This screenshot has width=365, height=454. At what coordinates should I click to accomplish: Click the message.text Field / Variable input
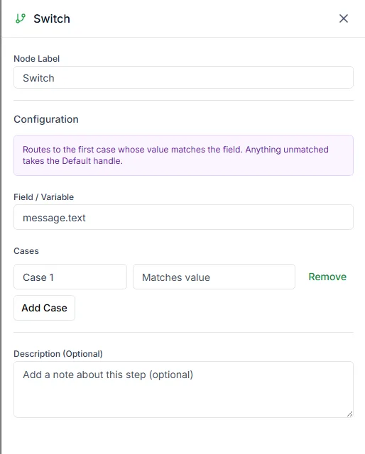[183, 218]
